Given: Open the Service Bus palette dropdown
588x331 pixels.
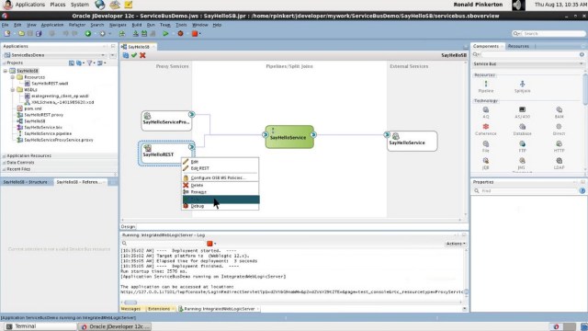Looking at the screenshot, I should [528, 63].
